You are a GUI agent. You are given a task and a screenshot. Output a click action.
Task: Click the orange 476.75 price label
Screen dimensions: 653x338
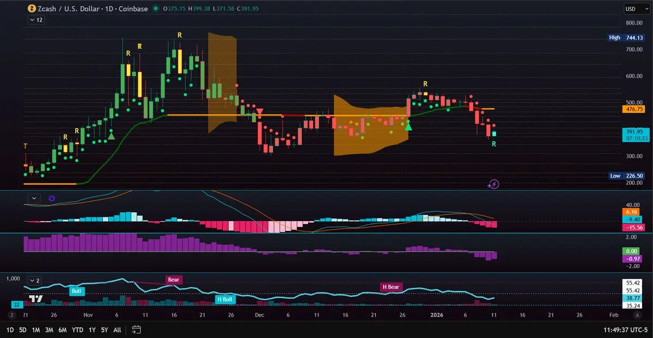click(x=633, y=109)
